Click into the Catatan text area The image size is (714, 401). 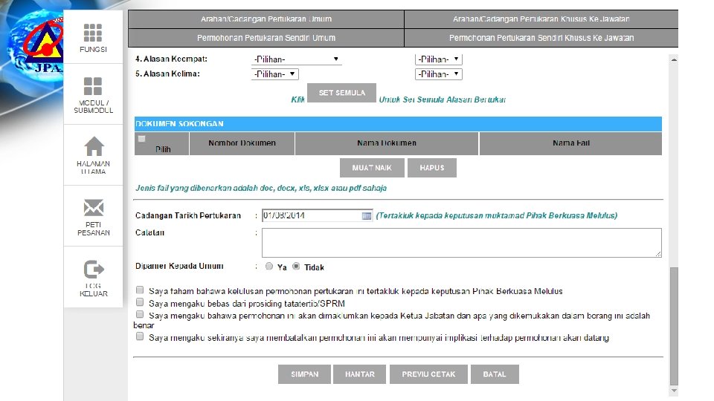[461, 243]
